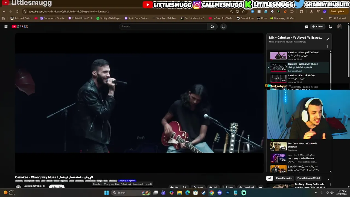Select the From CairokeeOfficial chip
This screenshot has height=197, width=350.
click(308, 178)
